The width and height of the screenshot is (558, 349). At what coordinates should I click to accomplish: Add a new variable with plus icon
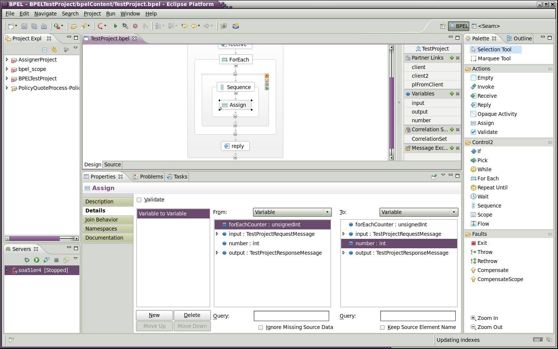pyautogui.click(x=451, y=94)
